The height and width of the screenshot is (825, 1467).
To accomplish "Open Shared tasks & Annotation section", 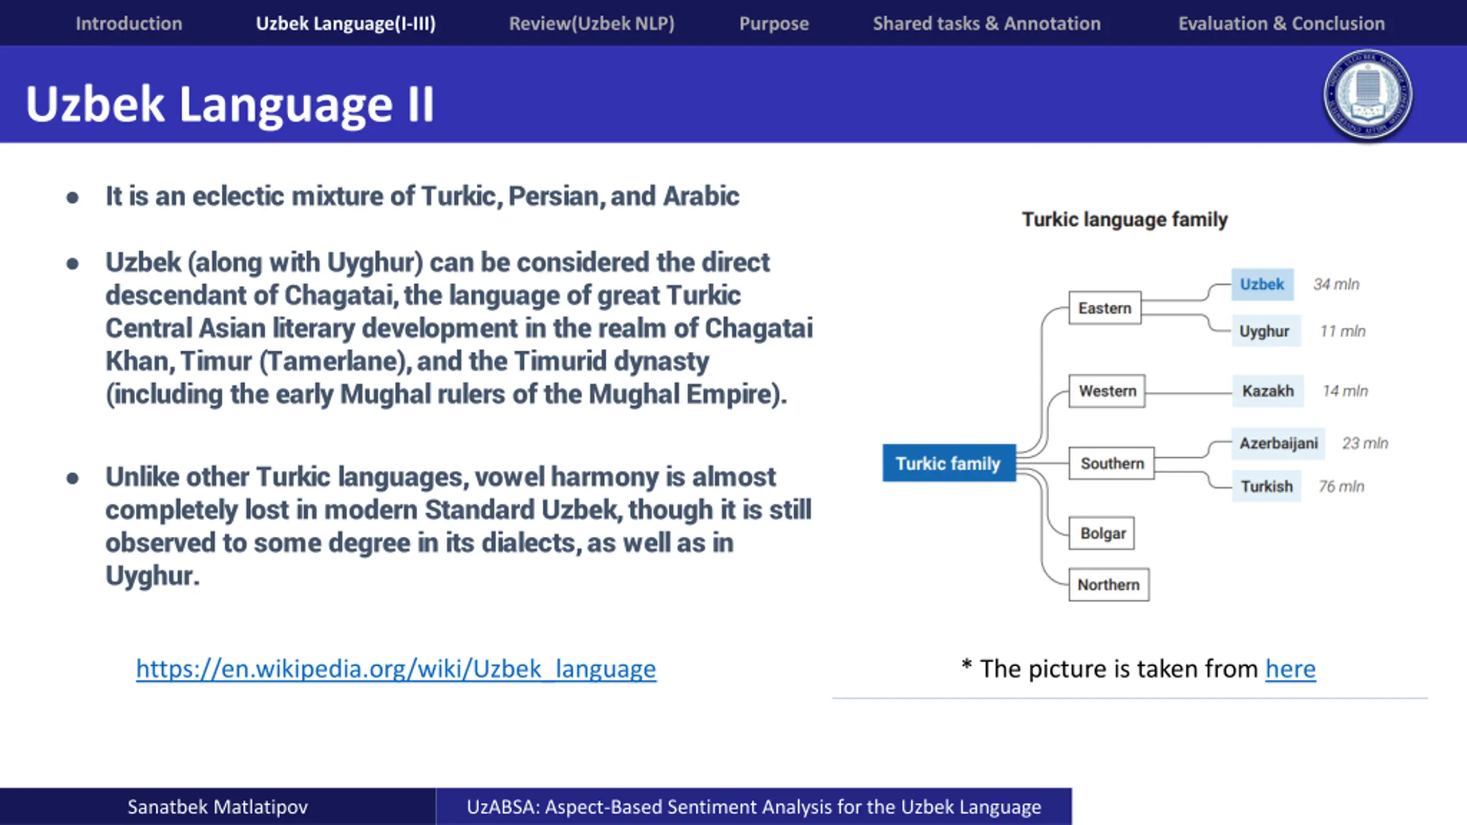I will pos(986,23).
